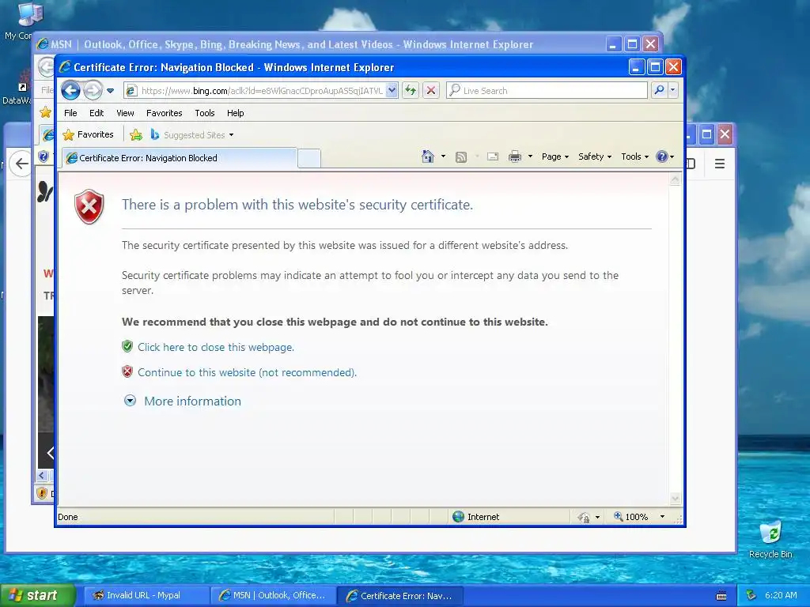Open the Help menu
The height and width of the screenshot is (607, 810).
click(235, 113)
